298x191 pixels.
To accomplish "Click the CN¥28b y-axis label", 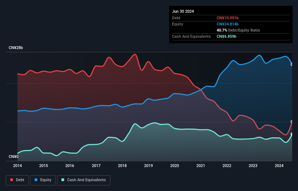I will click(16, 48).
